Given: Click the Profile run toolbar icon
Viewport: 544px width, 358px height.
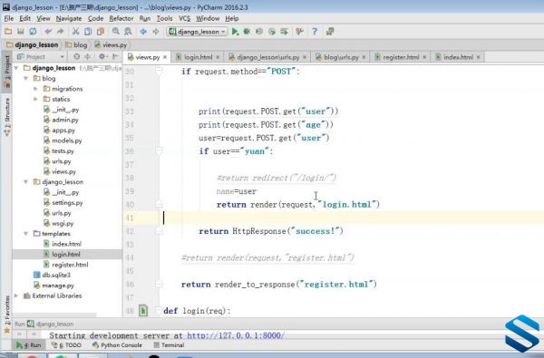Looking at the screenshot, I should tap(272, 32).
